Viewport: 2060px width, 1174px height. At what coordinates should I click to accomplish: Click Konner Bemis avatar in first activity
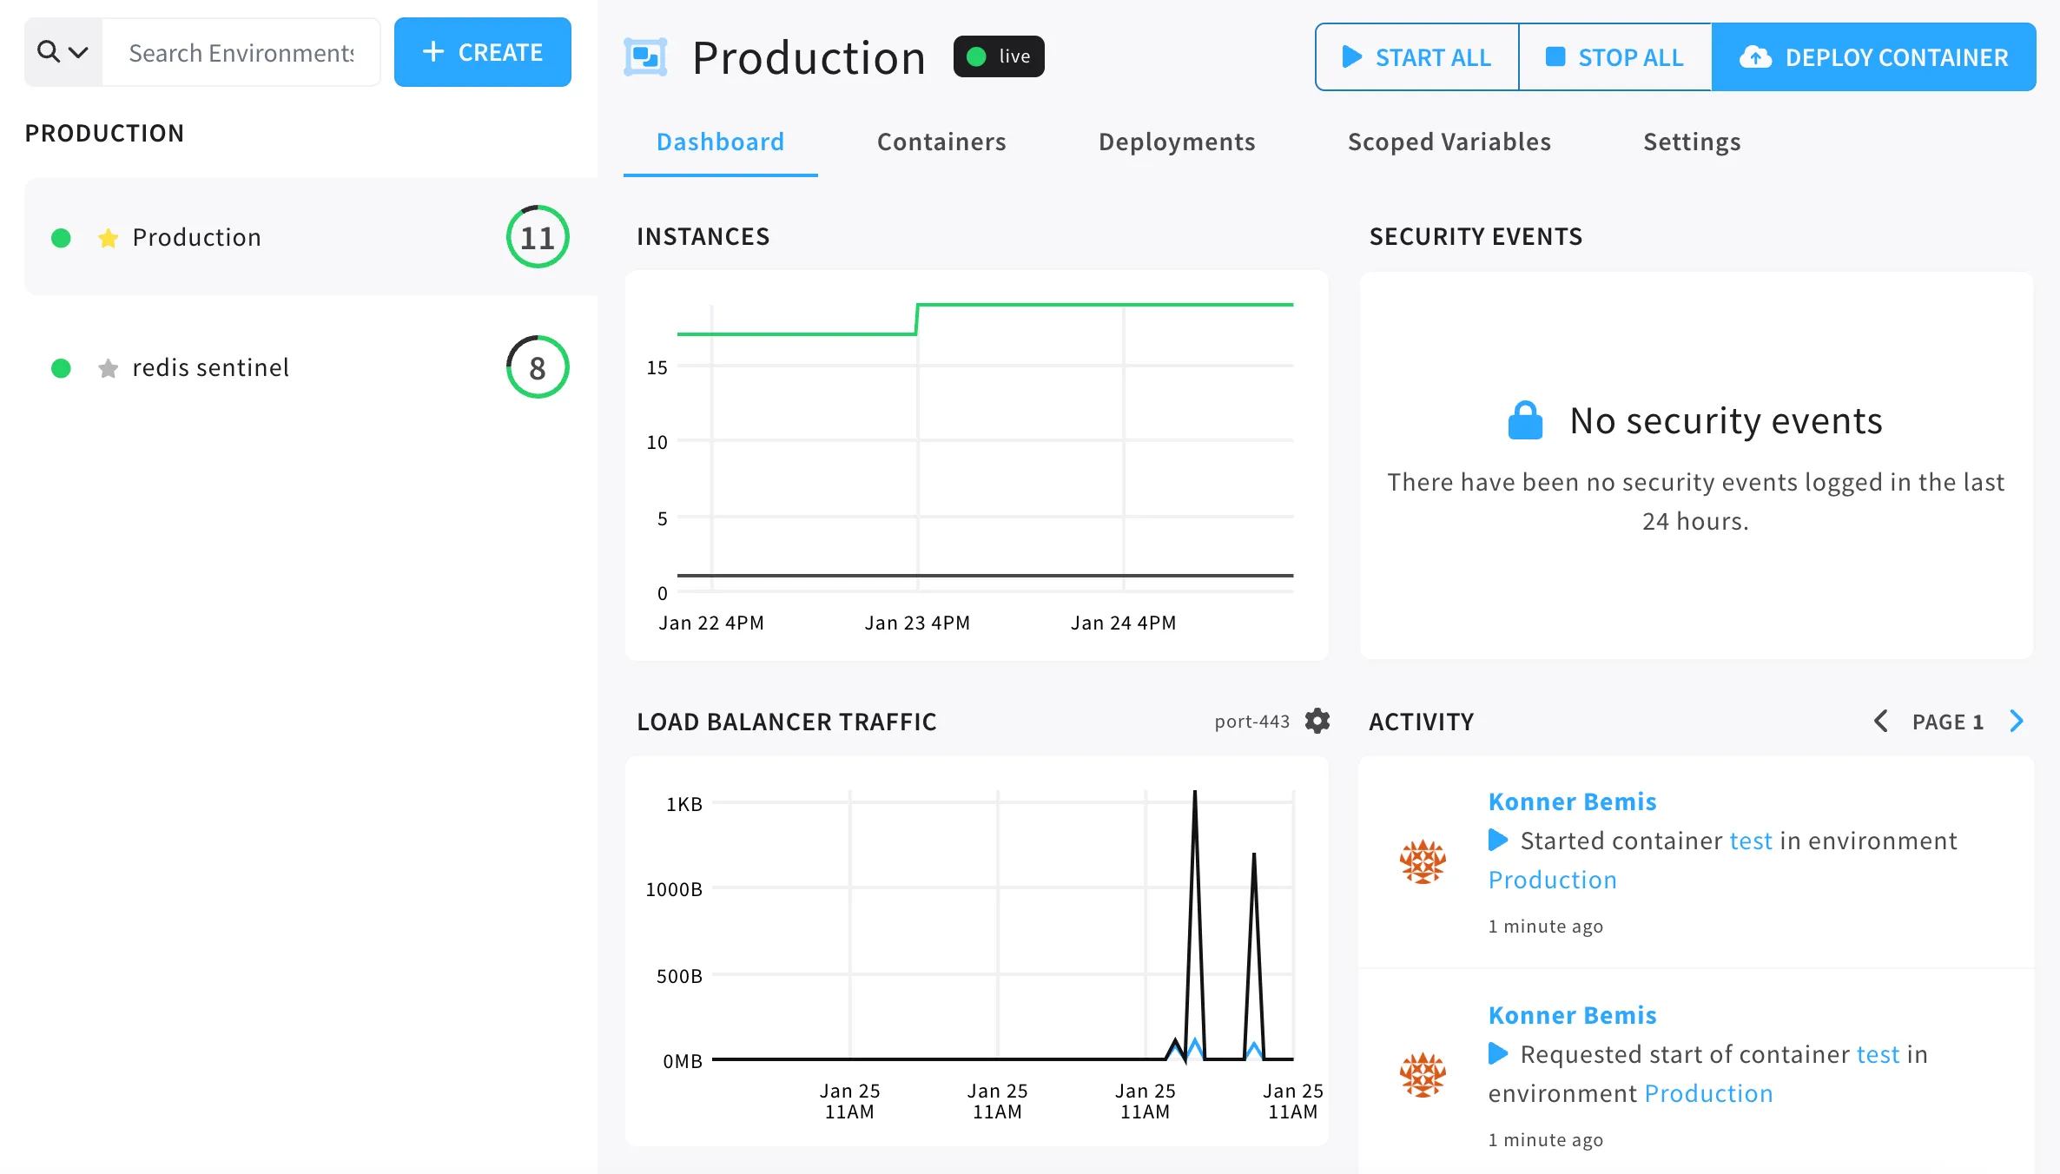[1423, 861]
